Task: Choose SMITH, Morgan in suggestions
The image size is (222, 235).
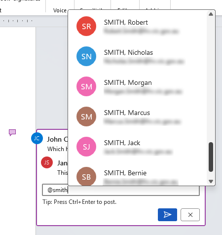Action: pyautogui.click(x=137, y=86)
